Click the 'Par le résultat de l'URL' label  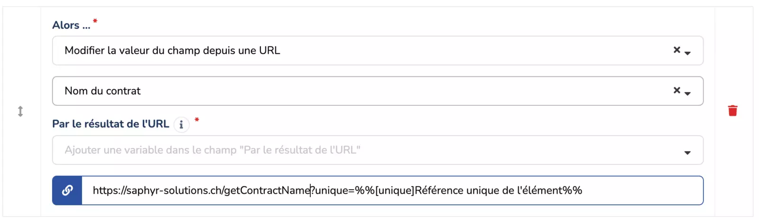click(111, 124)
